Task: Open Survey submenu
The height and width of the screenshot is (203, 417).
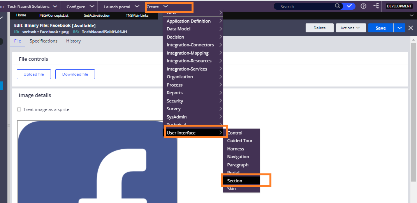Action: [x=193, y=109]
